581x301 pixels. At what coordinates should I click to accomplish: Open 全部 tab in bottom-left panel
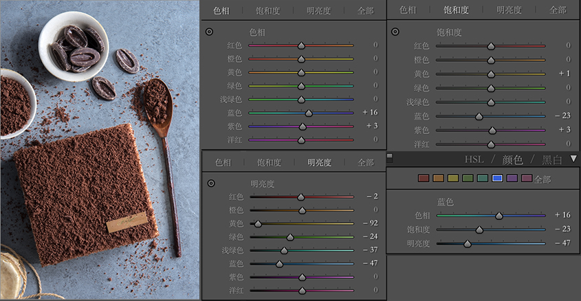pos(366,162)
